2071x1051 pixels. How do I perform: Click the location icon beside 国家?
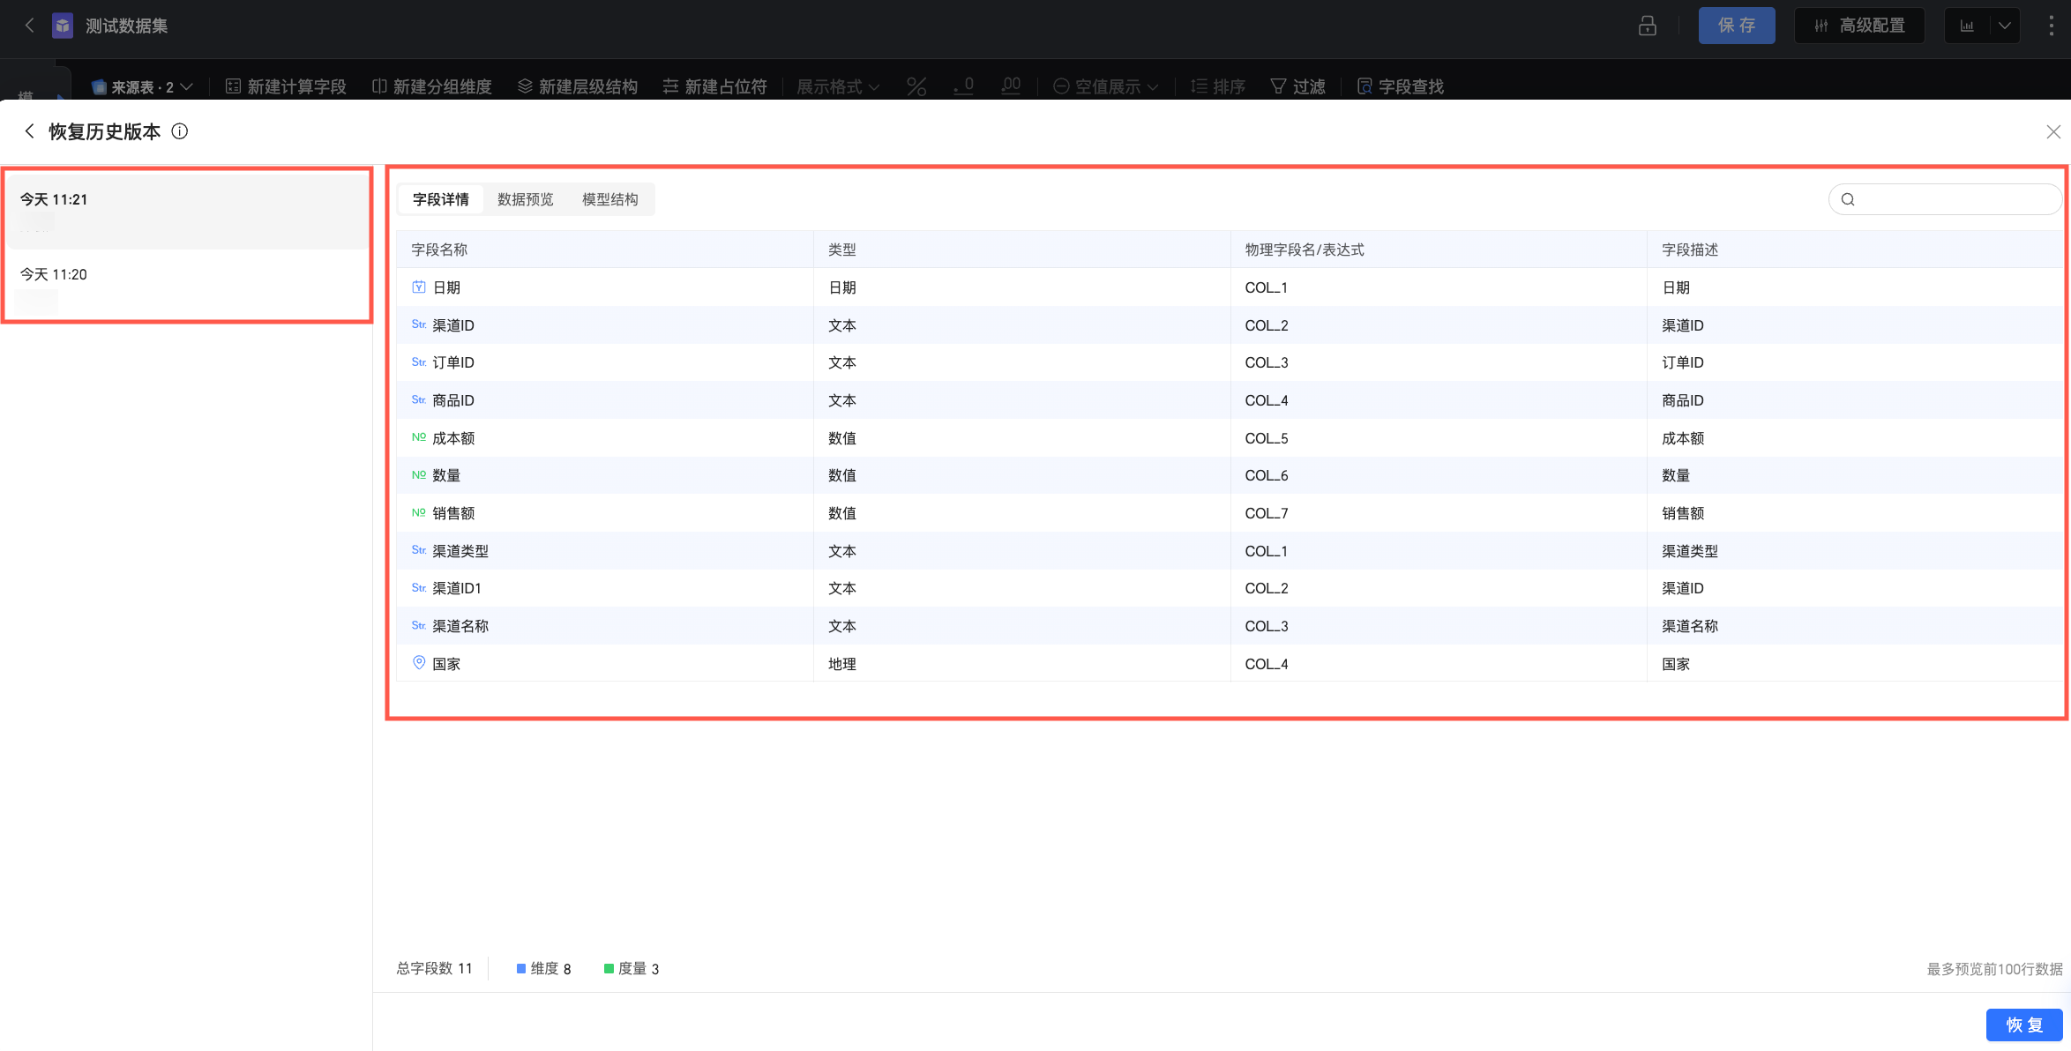[x=419, y=663]
